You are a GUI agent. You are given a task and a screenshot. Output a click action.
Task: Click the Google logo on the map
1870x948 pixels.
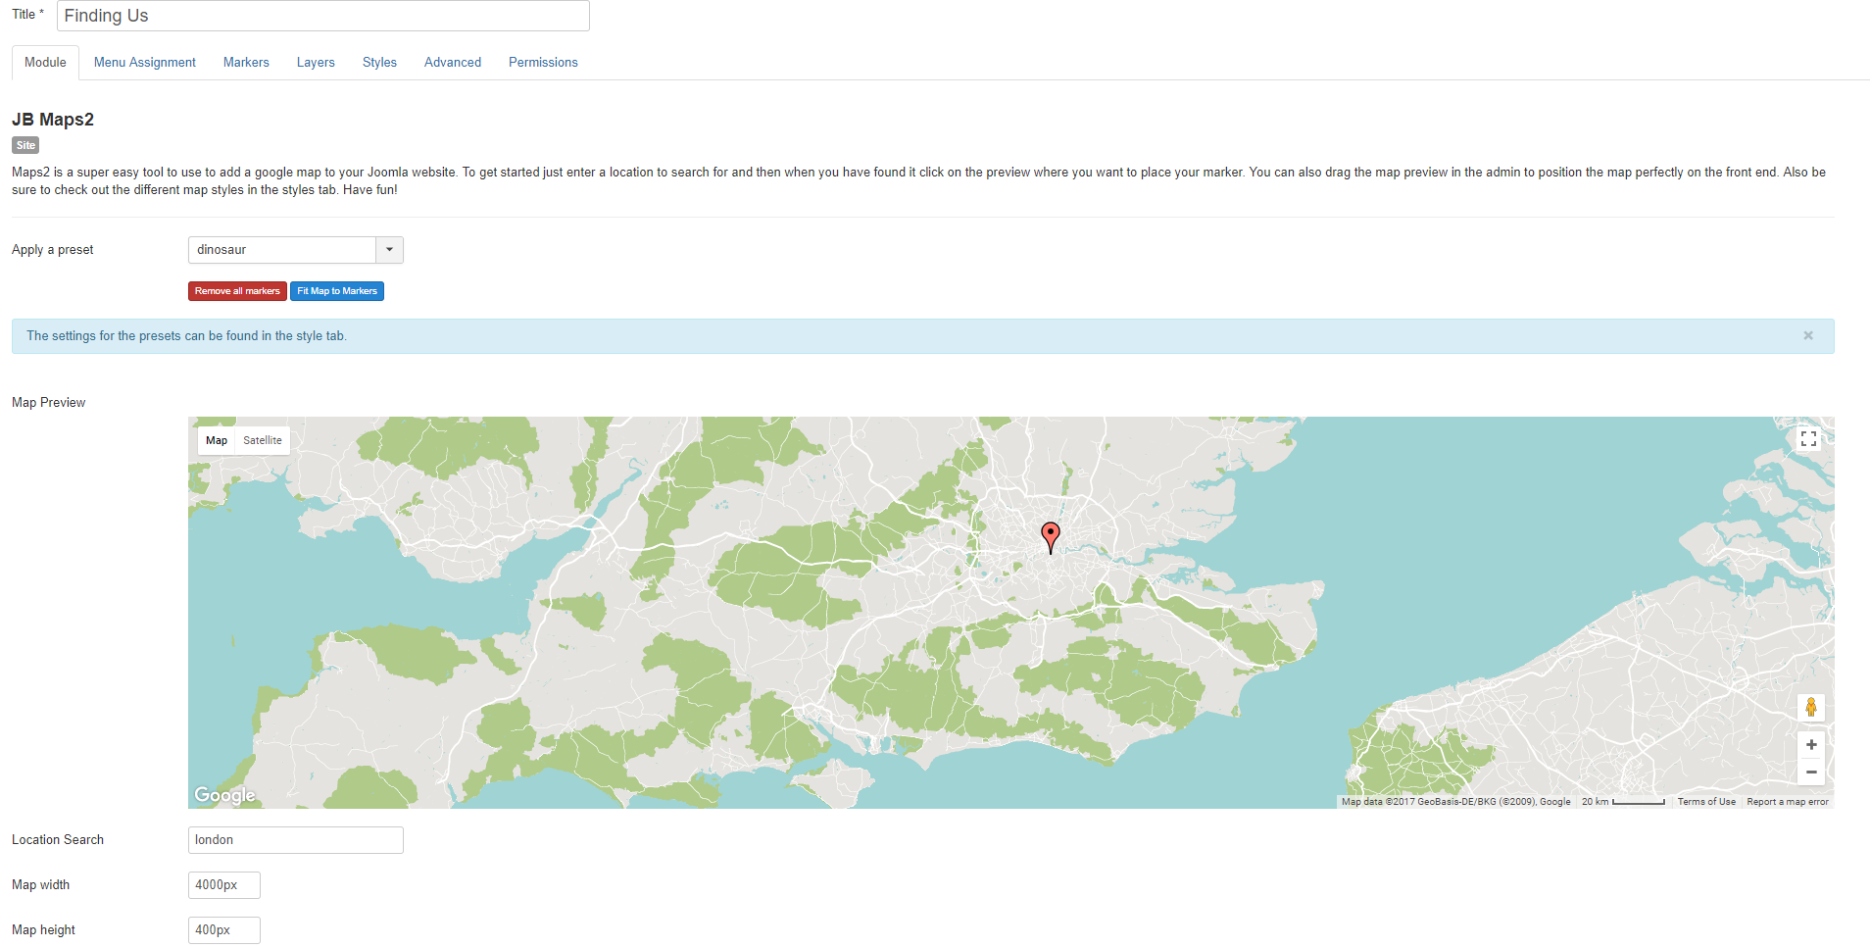point(224,794)
